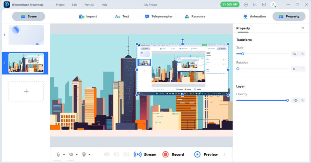Select the Text tool

click(121, 17)
